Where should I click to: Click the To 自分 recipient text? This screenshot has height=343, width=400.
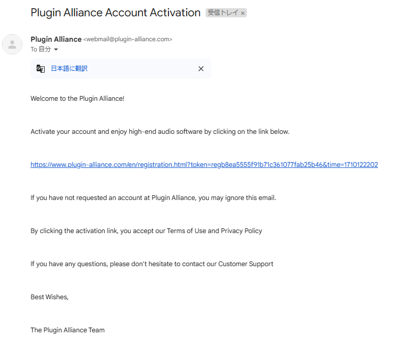coord(41,49)
